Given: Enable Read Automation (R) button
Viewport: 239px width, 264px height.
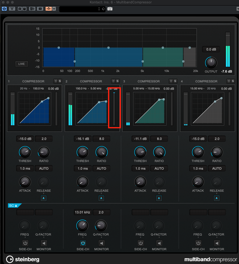Looking at the screenshot, I should coord(20,9).
